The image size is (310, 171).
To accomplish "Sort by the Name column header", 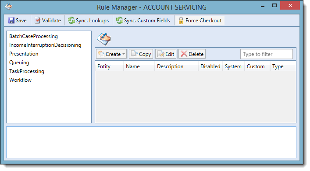I will [139, 66].
